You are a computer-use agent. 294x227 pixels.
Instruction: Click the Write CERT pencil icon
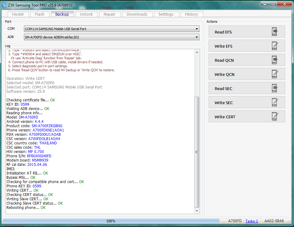pos(275,117)
